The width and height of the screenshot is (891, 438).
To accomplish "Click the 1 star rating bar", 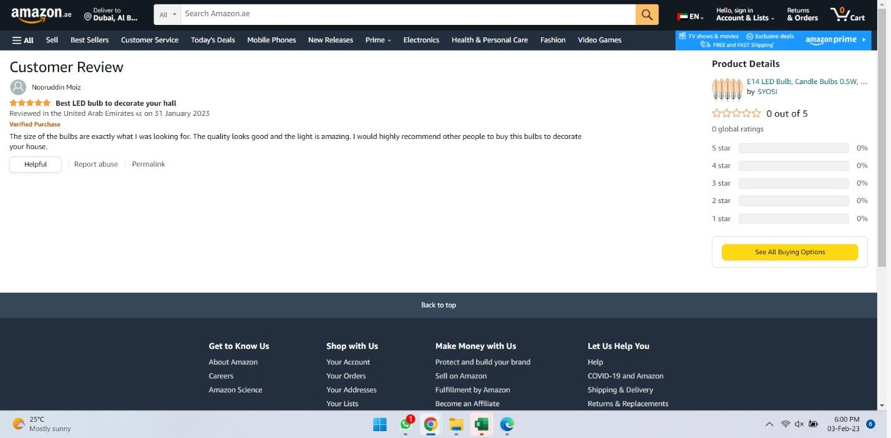I will point(794,219).
